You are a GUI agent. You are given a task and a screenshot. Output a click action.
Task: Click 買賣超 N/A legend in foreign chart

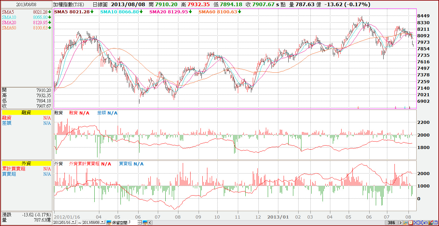[x=131, y=164]
